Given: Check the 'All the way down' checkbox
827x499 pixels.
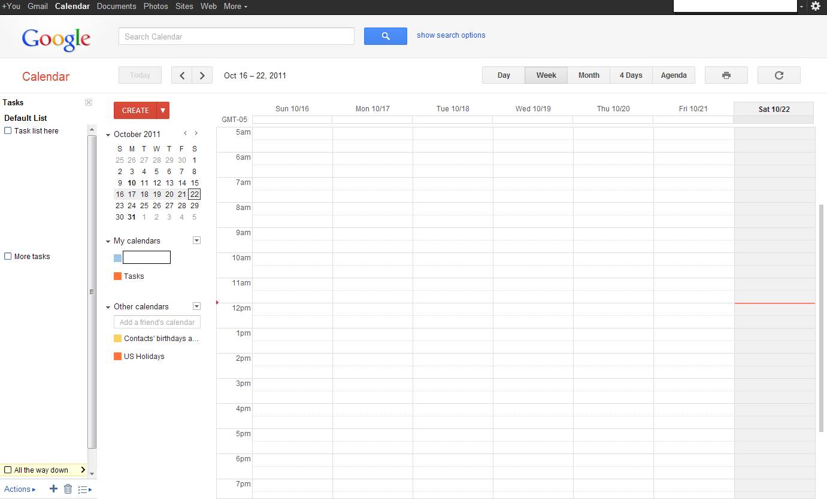Looking at the screenshot, I should (8, 470).
